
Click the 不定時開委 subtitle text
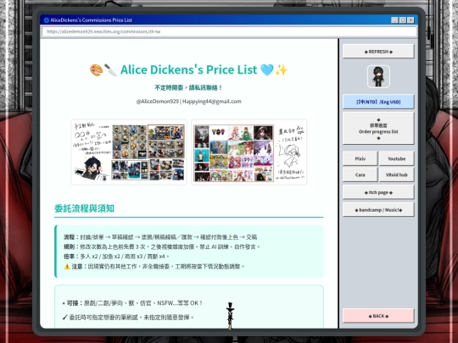coord(188,87)
